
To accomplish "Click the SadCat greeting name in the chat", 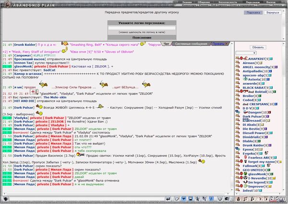I will point(49,70).
